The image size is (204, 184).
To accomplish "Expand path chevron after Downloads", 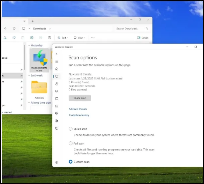I will click(x=50, y=28).
